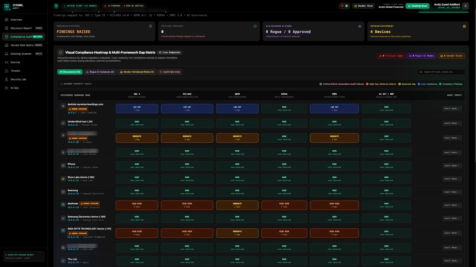
Task: Click the AI & Shadow AI Risks robot icon
Action: [x=360, y=26]
